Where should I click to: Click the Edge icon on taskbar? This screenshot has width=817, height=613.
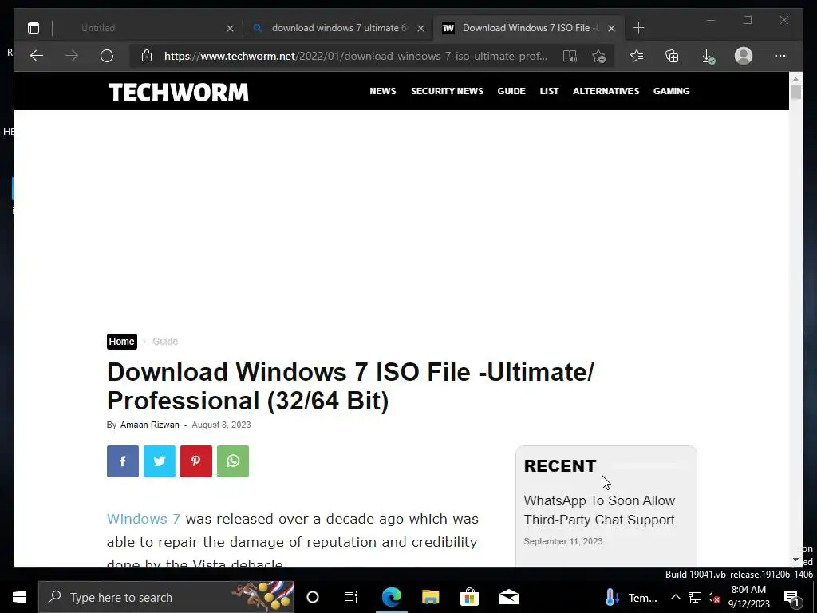point(391,597)
